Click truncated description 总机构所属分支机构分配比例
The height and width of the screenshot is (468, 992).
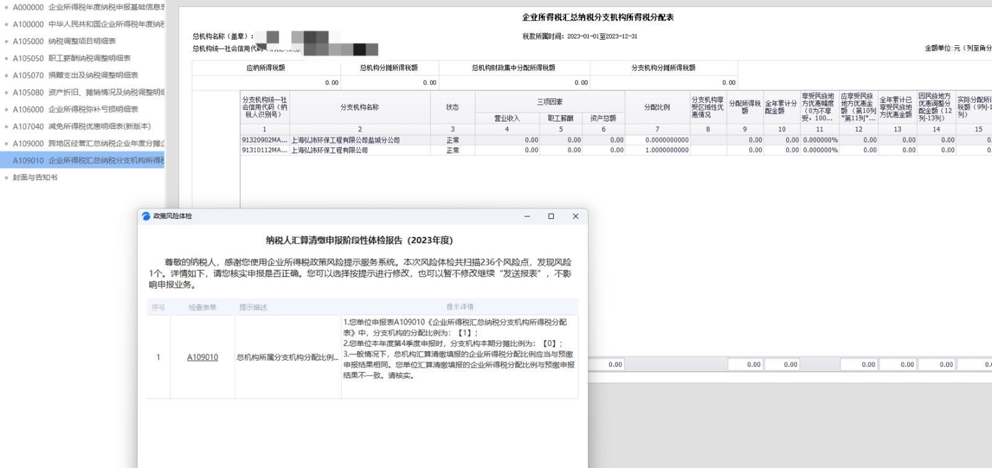pyautogui.click(x=288, y=358)
